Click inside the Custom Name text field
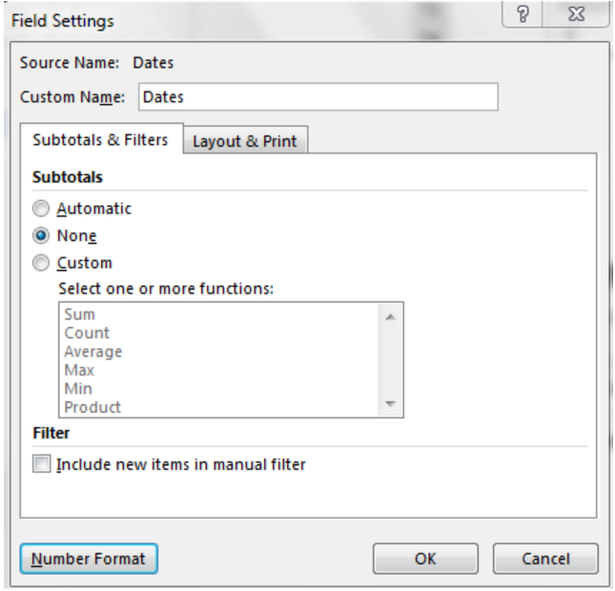 click(318, 97)
